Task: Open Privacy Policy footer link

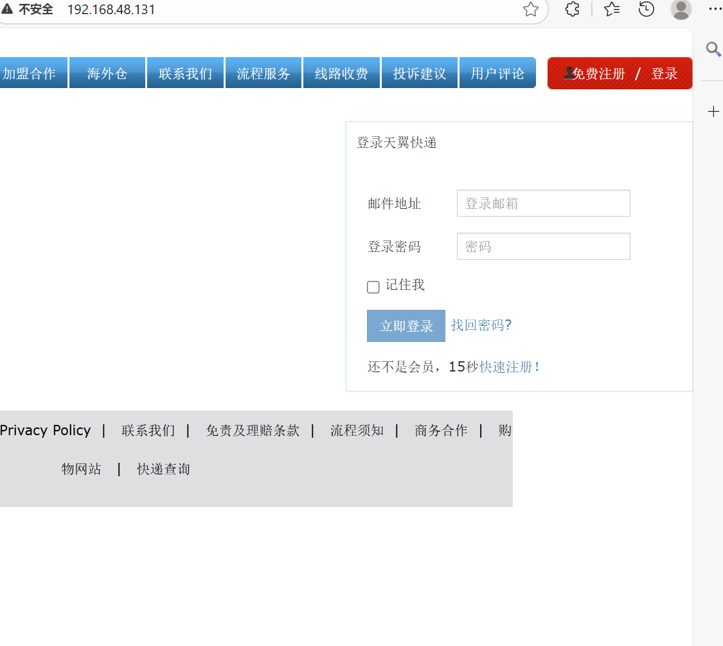Action: [x=45, y=430]
